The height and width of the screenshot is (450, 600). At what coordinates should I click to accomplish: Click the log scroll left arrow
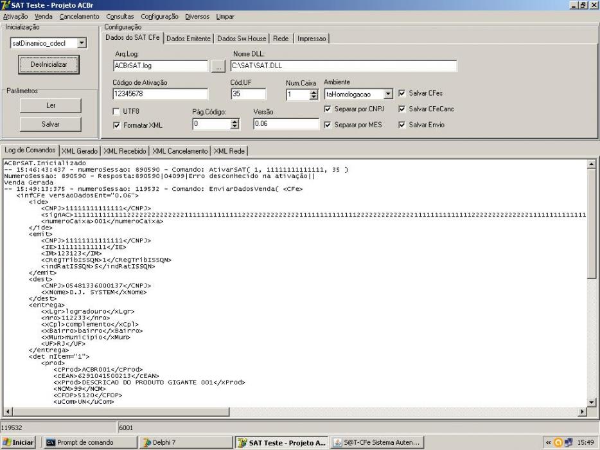point(8,411)
